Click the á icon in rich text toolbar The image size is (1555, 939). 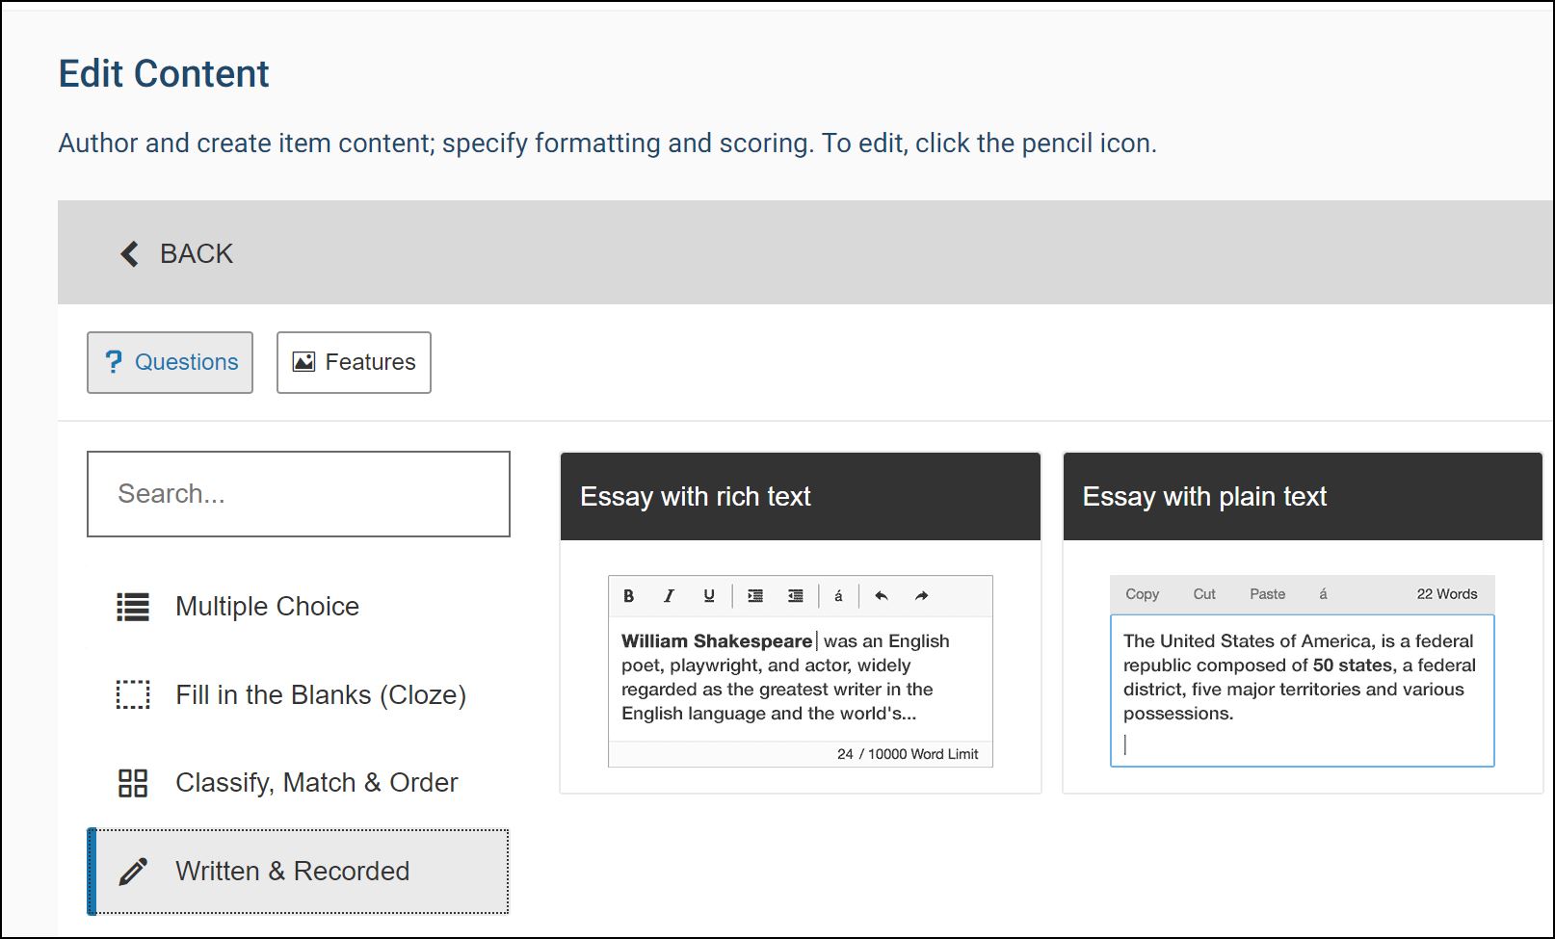coord(838,596)
